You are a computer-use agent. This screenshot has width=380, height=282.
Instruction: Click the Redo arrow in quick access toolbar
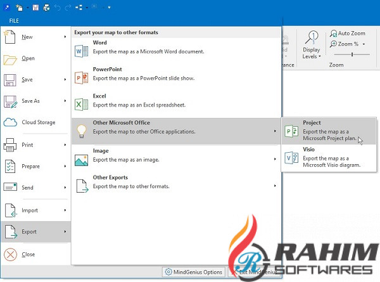pyautogui.click(x=68, y=8)
